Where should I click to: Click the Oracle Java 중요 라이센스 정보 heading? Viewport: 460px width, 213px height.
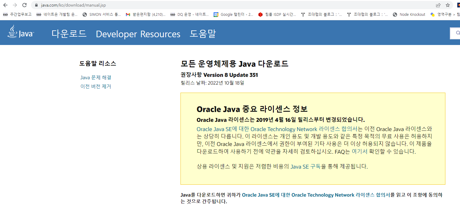(252, 109)
